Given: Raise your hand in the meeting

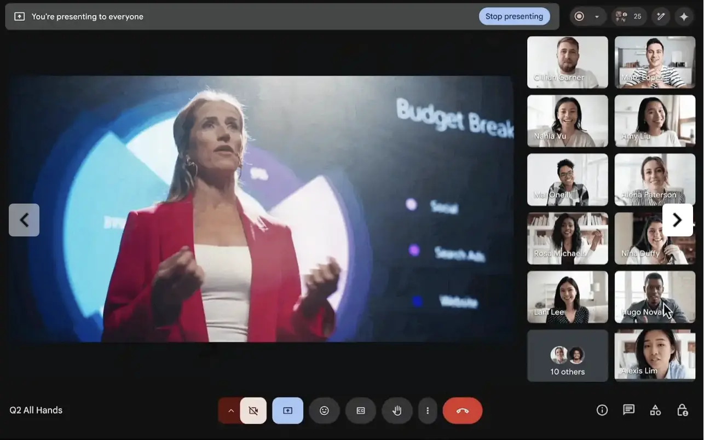Looking at the screenshot, I should (397, 410).
